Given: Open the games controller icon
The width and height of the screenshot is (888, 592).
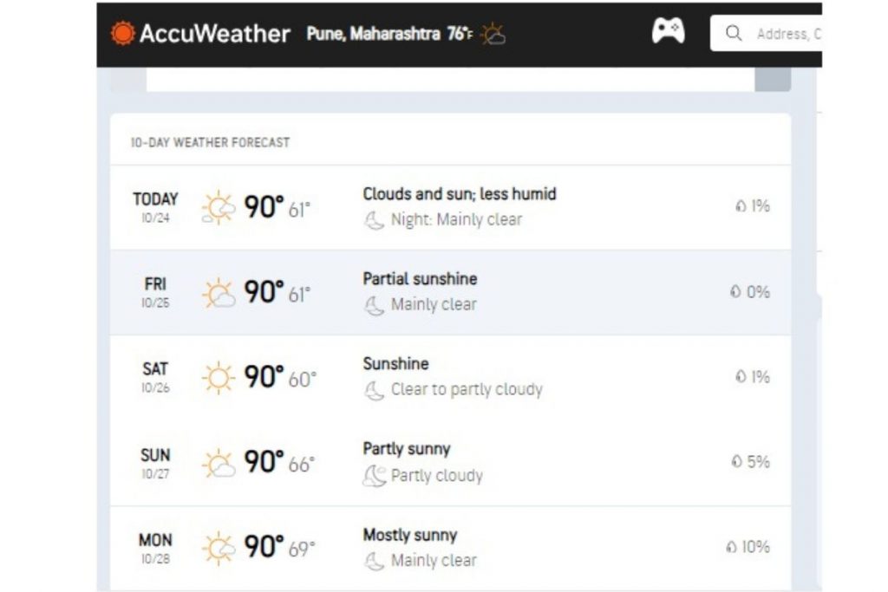Looking at the screenshot, I should 668,32.
